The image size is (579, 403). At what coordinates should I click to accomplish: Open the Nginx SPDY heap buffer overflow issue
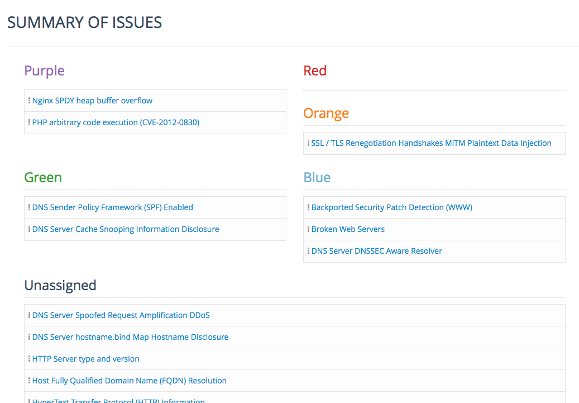pyautogui.click(x=93, y=100)
